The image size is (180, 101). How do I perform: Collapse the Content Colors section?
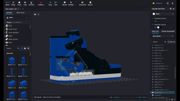coord(153,25)
